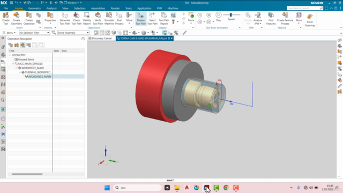Open the More dropdown in Operations group
Screen dimensions: 343x193
(129, 18)
